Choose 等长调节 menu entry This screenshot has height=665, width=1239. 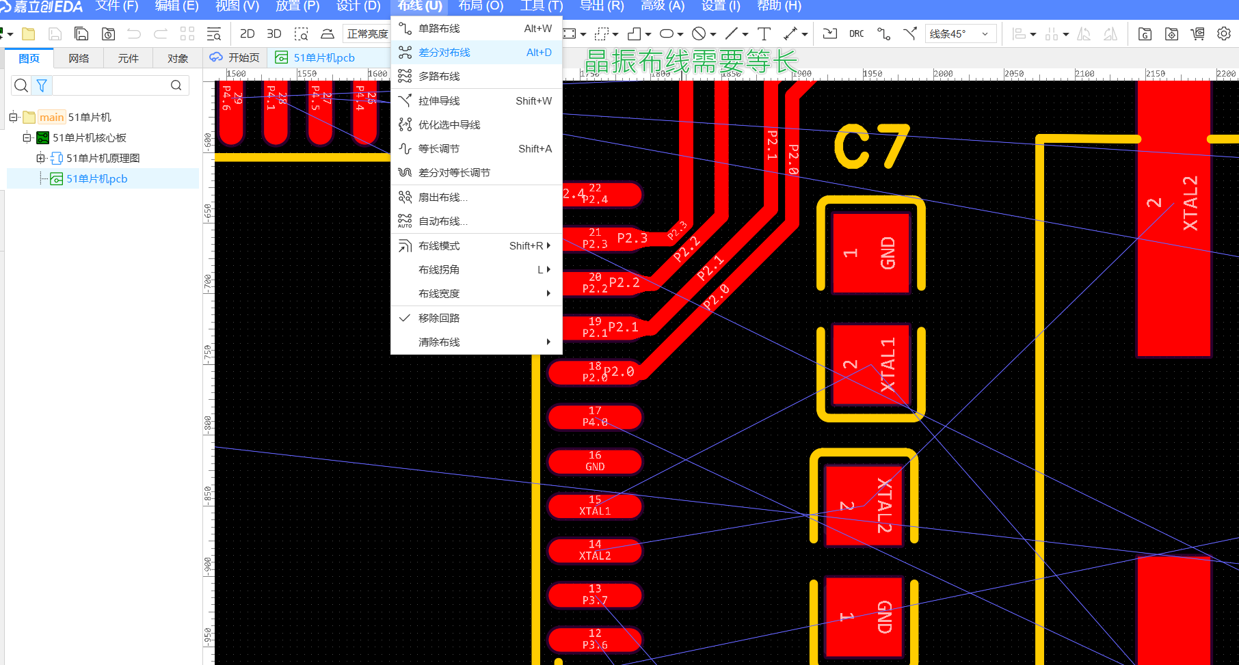click(x=477, y=149)
